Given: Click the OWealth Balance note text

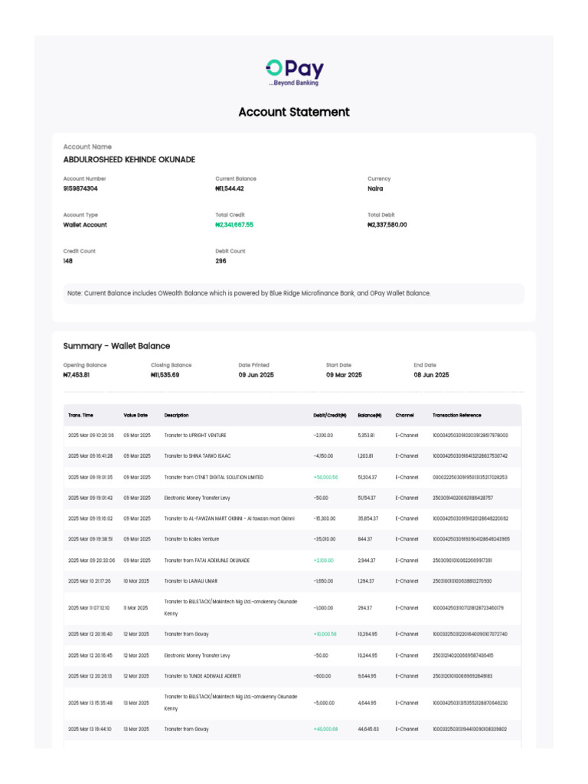Looking at the screenshot, I should 249,293.
